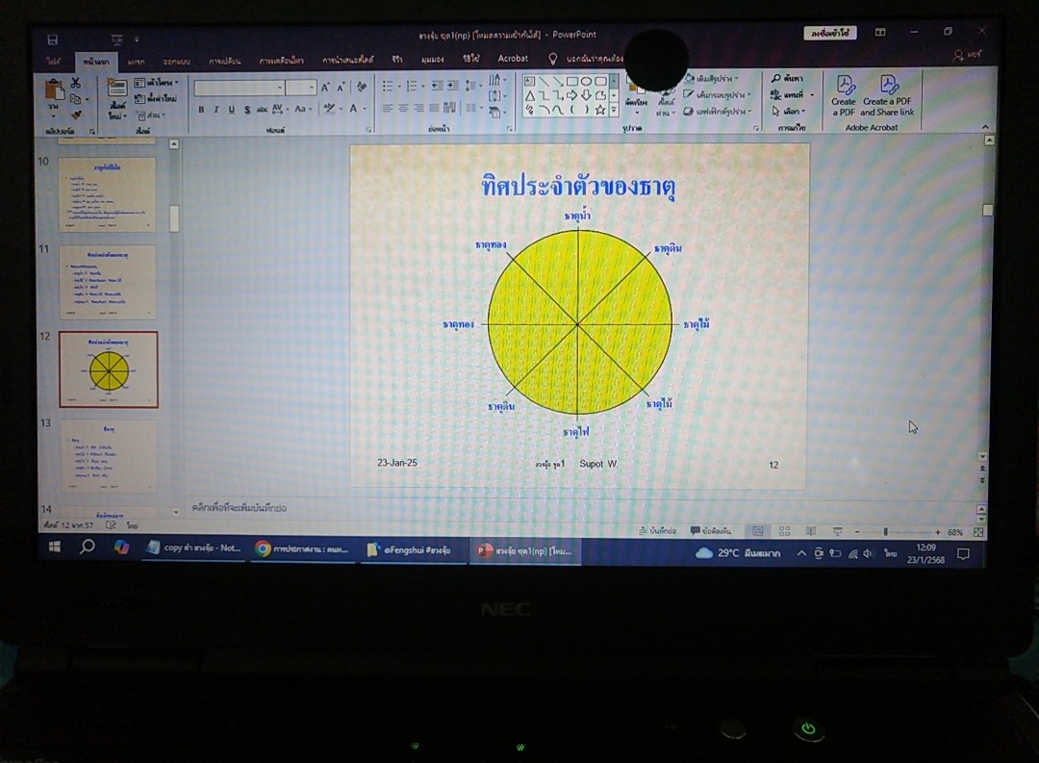The height and width of the screenshot is (763, 1039).
Task: Start Slide Show from the status bar icon
Action: 837,531
